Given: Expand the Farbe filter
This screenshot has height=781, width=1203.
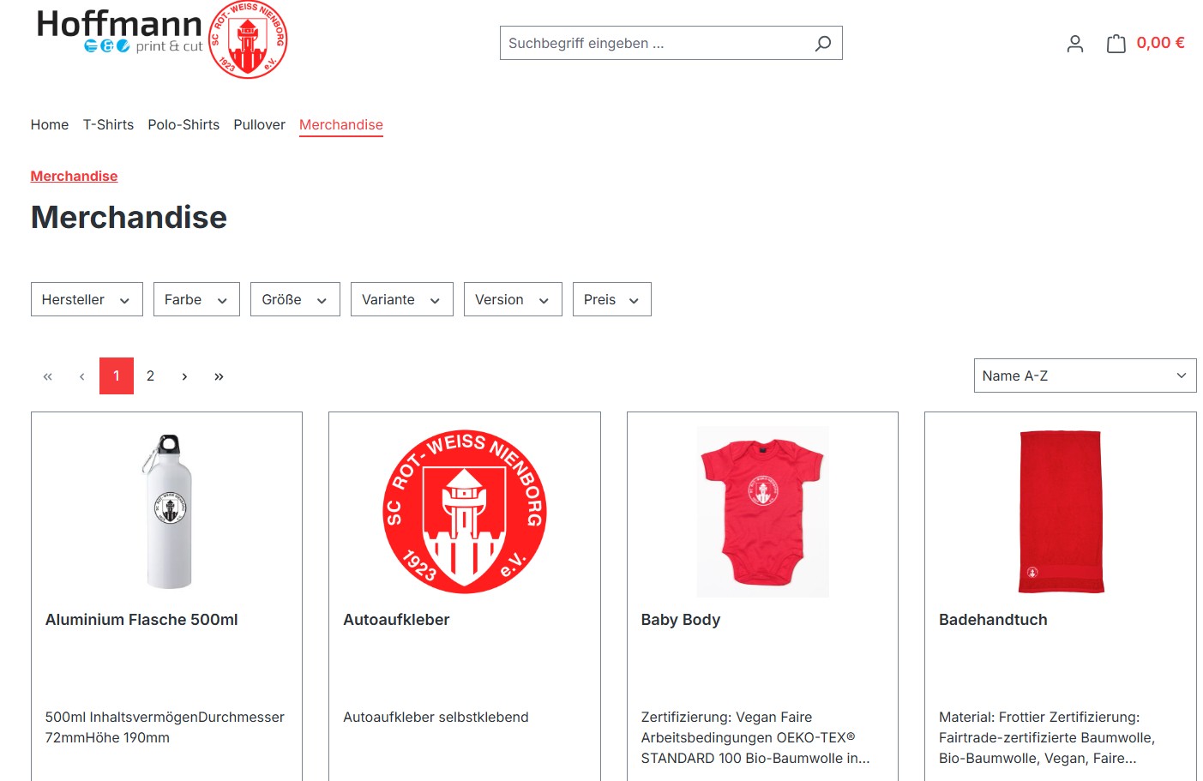Looking at the screenshot, I should pyautogui.click(x=196, y=299).
